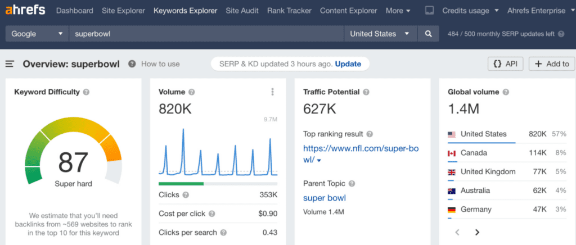
Task: Click the 9.7M chart peak label
Action: tap(271, 119)
